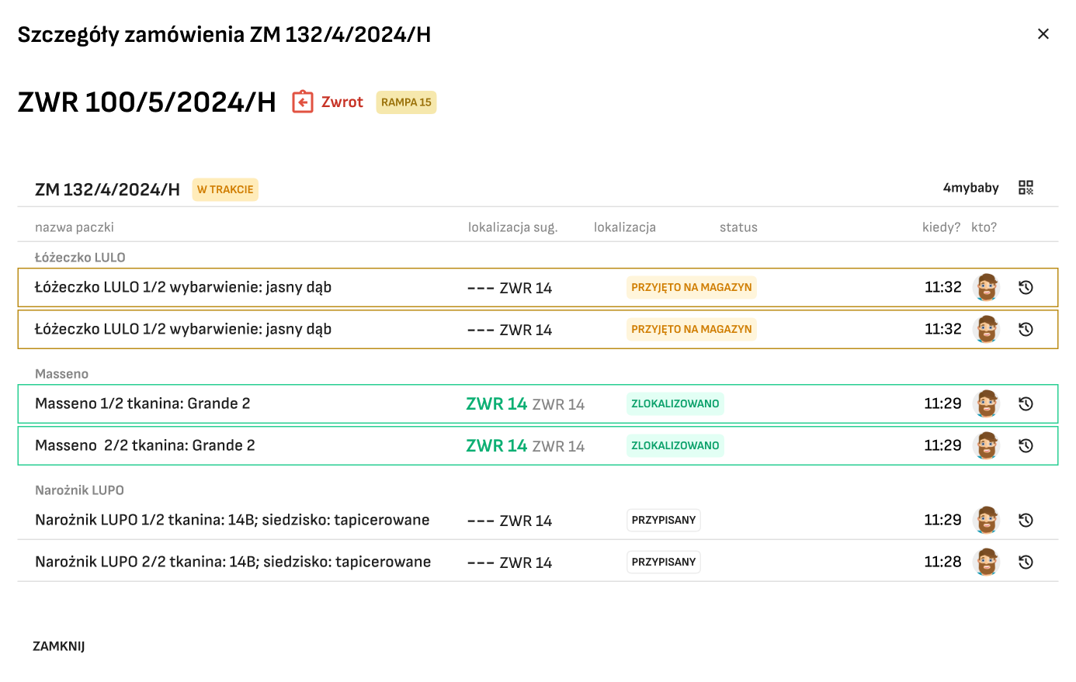1076x682 pixels.
Task: Select package name 'Narożnik LUPO 2/2 tkanina: 14B'
Action: [x=233, y=562]
